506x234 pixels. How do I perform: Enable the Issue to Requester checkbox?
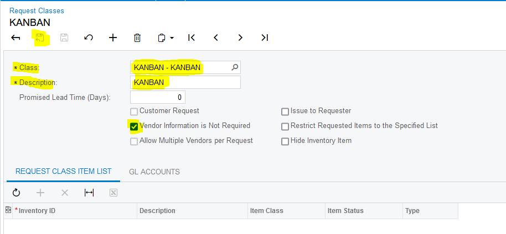point(285,111)
